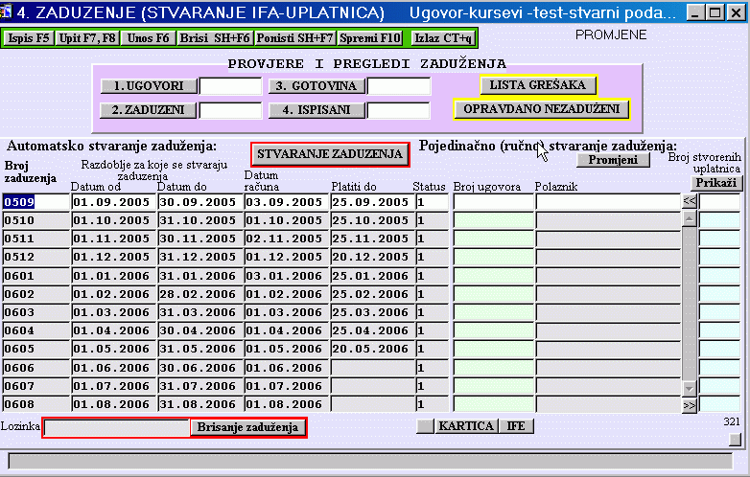The image size is (750, 477).
Task: Select zaduzenje number 0604
Action: [x=35, y=330]
